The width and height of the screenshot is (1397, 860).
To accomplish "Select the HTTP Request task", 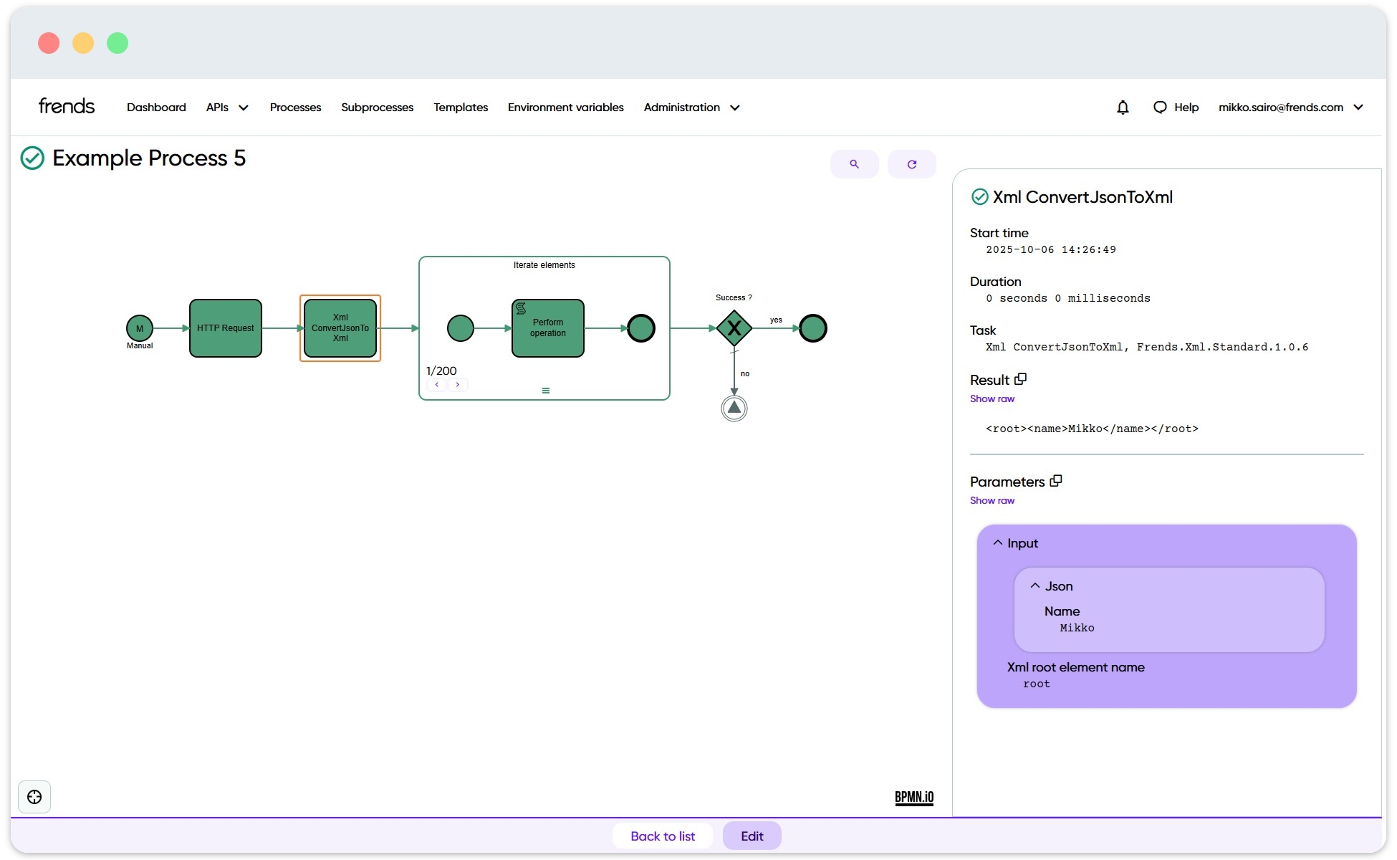I will tap(226, 328).
